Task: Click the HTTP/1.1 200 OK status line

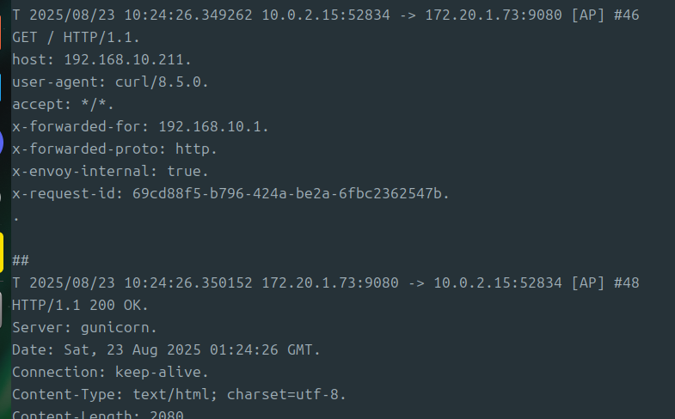Action: tap(80, 305)
